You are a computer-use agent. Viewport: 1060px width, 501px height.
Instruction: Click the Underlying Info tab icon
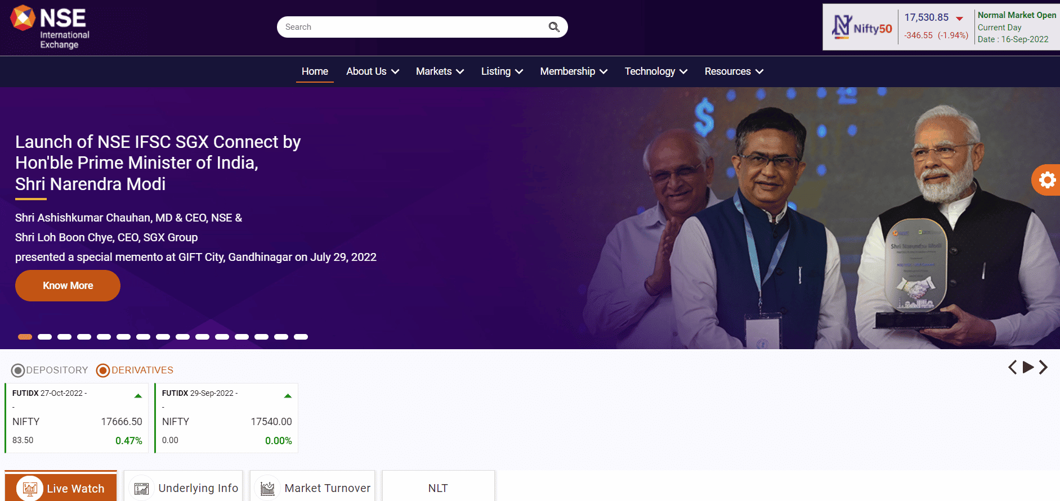click(141, 488)
